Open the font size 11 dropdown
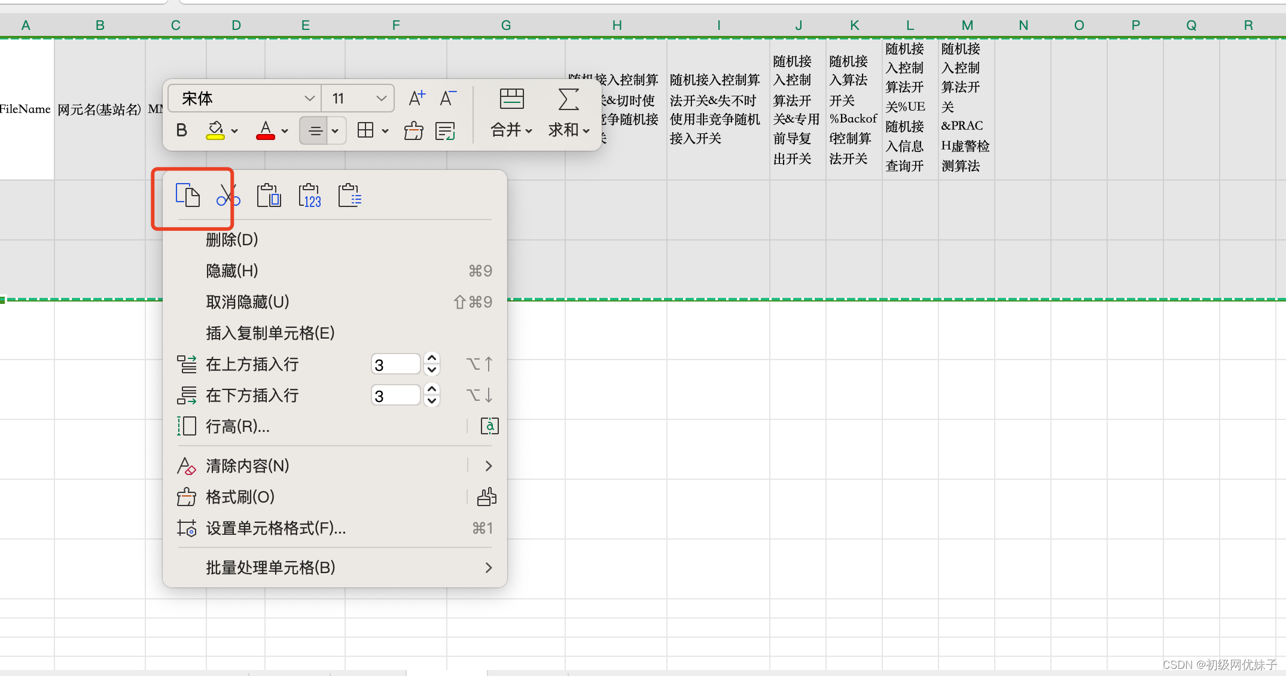Viewport: 1286px width, 676px height. (x=381, y=98)
